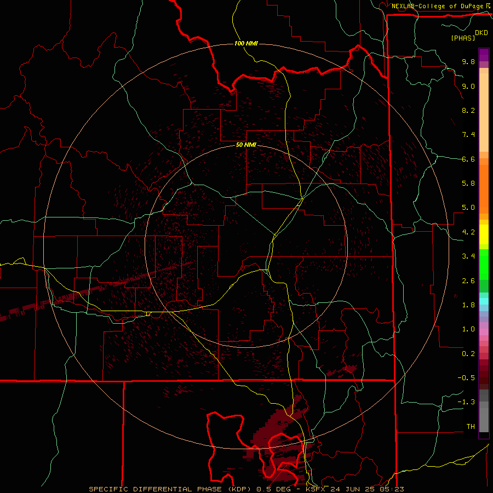493x493 pixels.
Task: Pick the bright green segment of color bar
Action: [484, 264]
